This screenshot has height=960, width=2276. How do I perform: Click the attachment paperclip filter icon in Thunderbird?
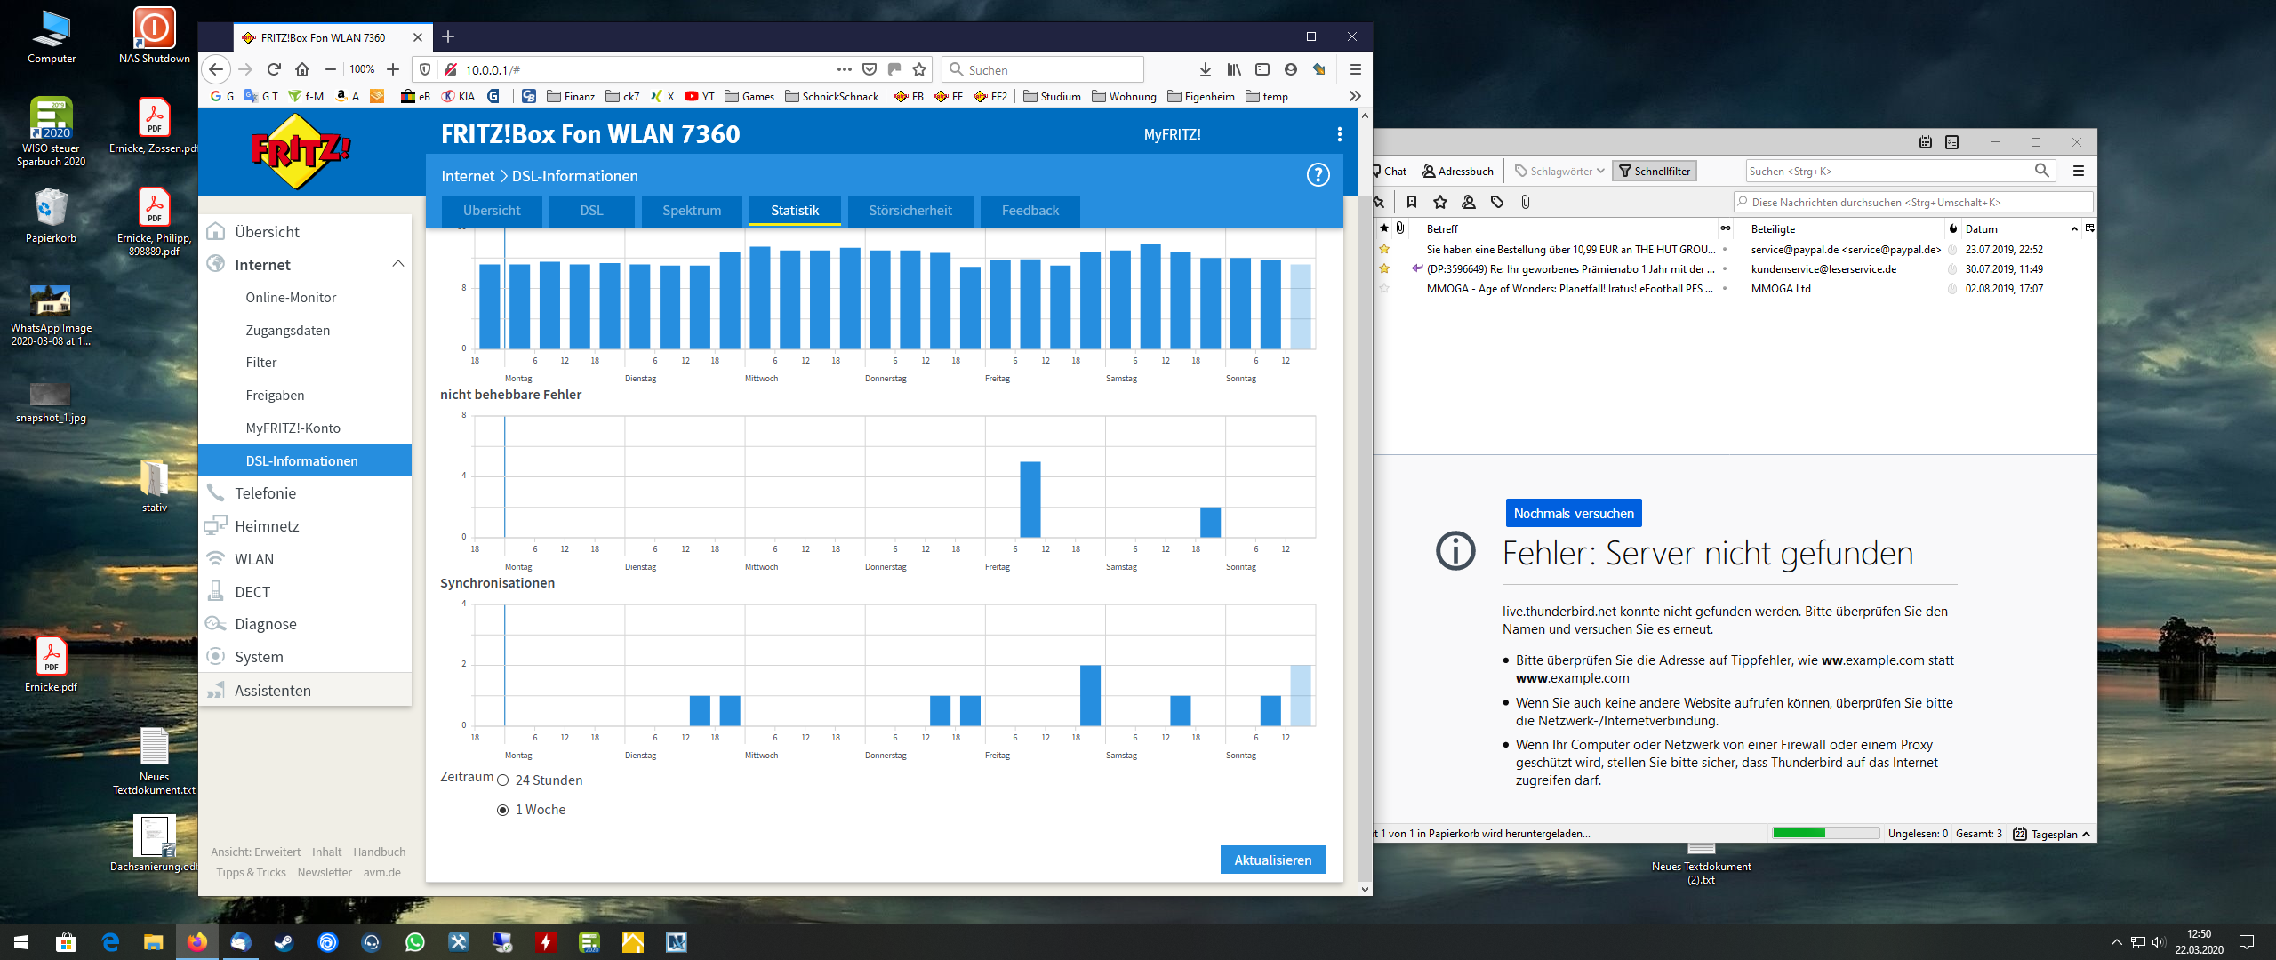(1525, 202)
